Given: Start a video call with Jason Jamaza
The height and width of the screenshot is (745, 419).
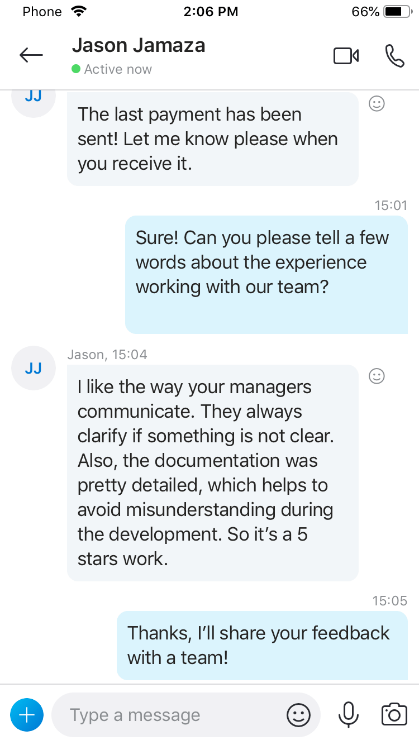Looking at the screenshot, I should 346,56.
